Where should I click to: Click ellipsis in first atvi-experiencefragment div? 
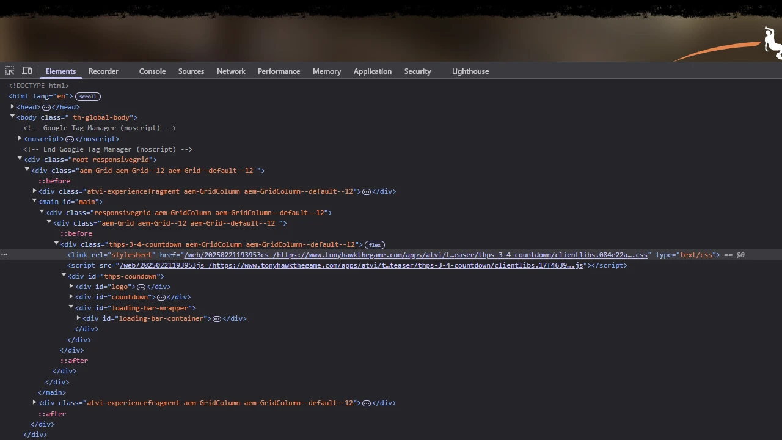tap(366, 191)
